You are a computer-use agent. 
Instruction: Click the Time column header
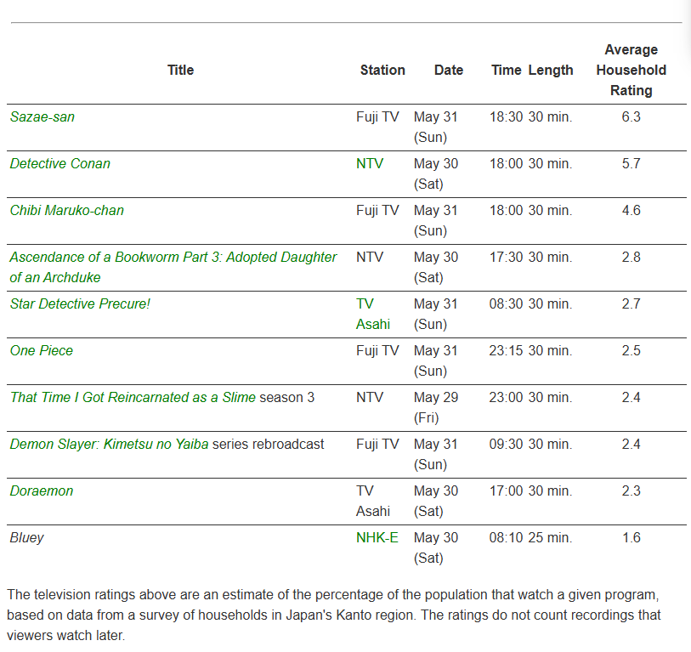point(507,70)
